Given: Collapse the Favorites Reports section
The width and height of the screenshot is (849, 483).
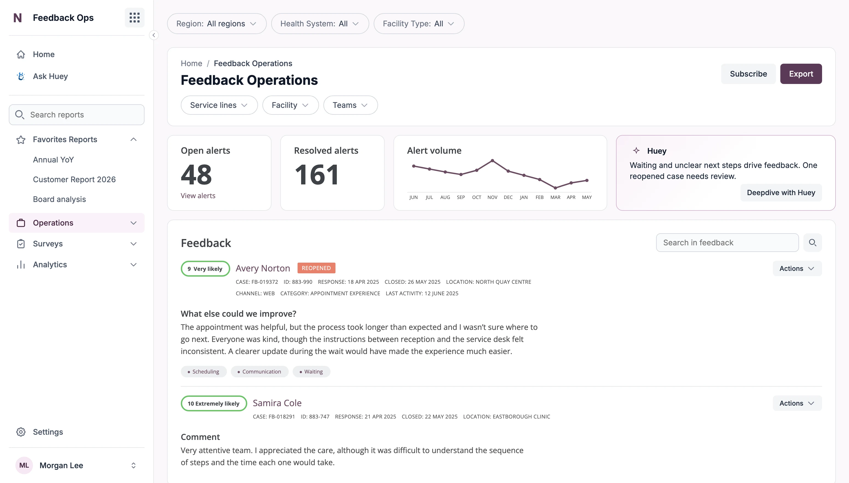Looking at the screenshot, I should click(x=134, y=140).
